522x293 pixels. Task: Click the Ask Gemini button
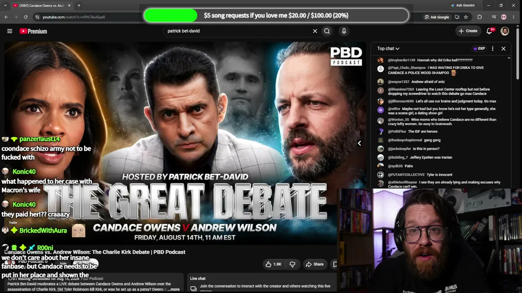click(x=462, y=5)
